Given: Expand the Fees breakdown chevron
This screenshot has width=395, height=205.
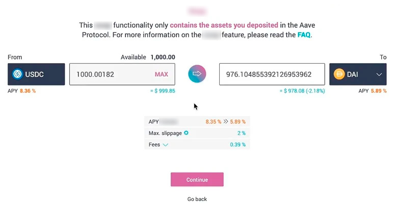Looking at the screenshot, I should click(x=166, y=144).
